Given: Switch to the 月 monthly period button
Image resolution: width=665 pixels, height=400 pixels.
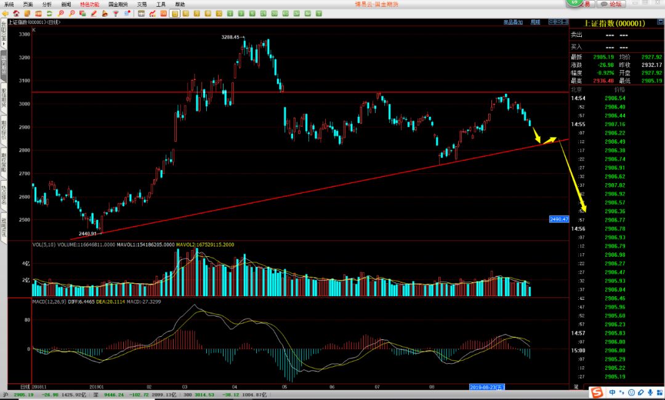Looking at the screenshot, I should [x=197, y=14].
